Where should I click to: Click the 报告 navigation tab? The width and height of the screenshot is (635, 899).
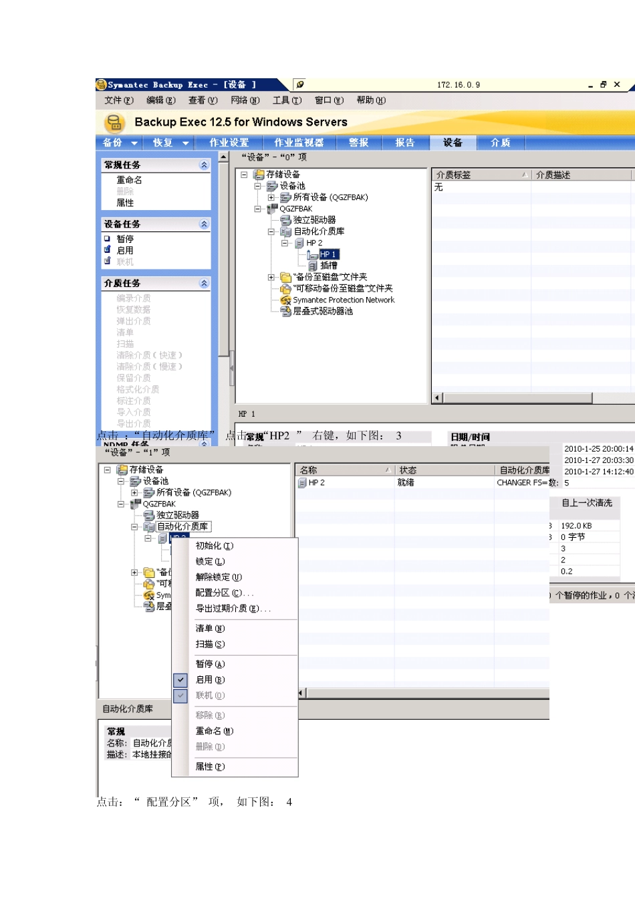(x=405, y=142)
